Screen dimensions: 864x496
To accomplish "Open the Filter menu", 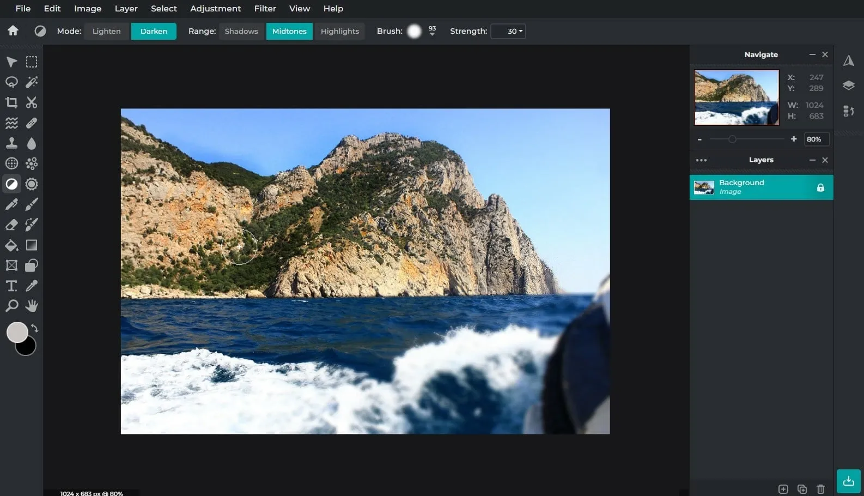I will pyautogui.click(x=265, y=9).
